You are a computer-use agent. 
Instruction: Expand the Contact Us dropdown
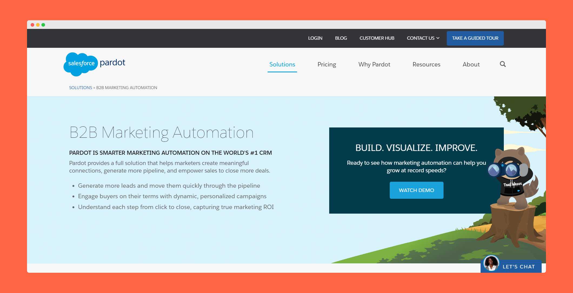click(423, 38)
